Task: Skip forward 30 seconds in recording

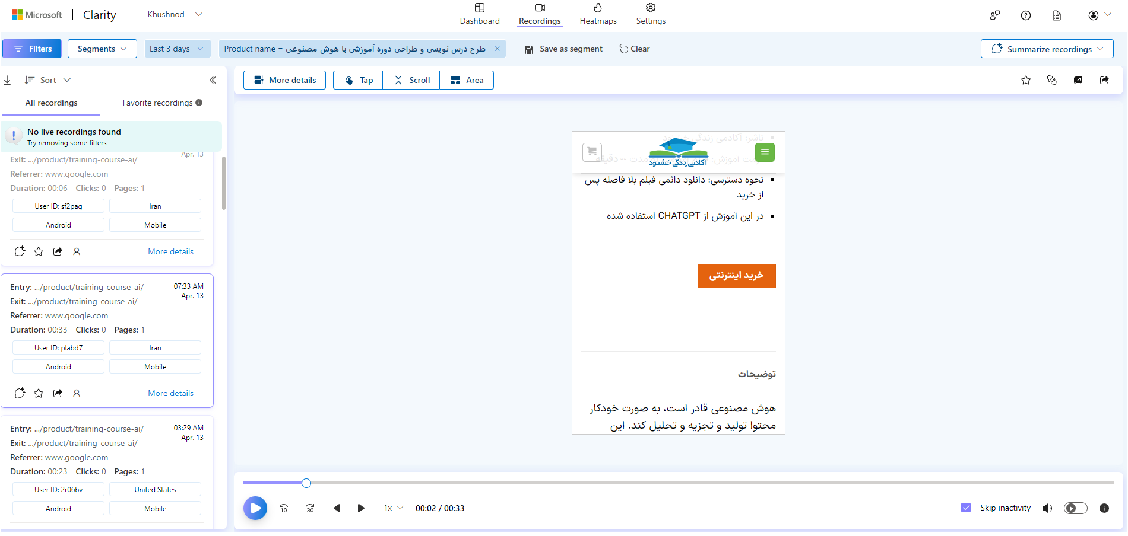Action: [310, 508]
